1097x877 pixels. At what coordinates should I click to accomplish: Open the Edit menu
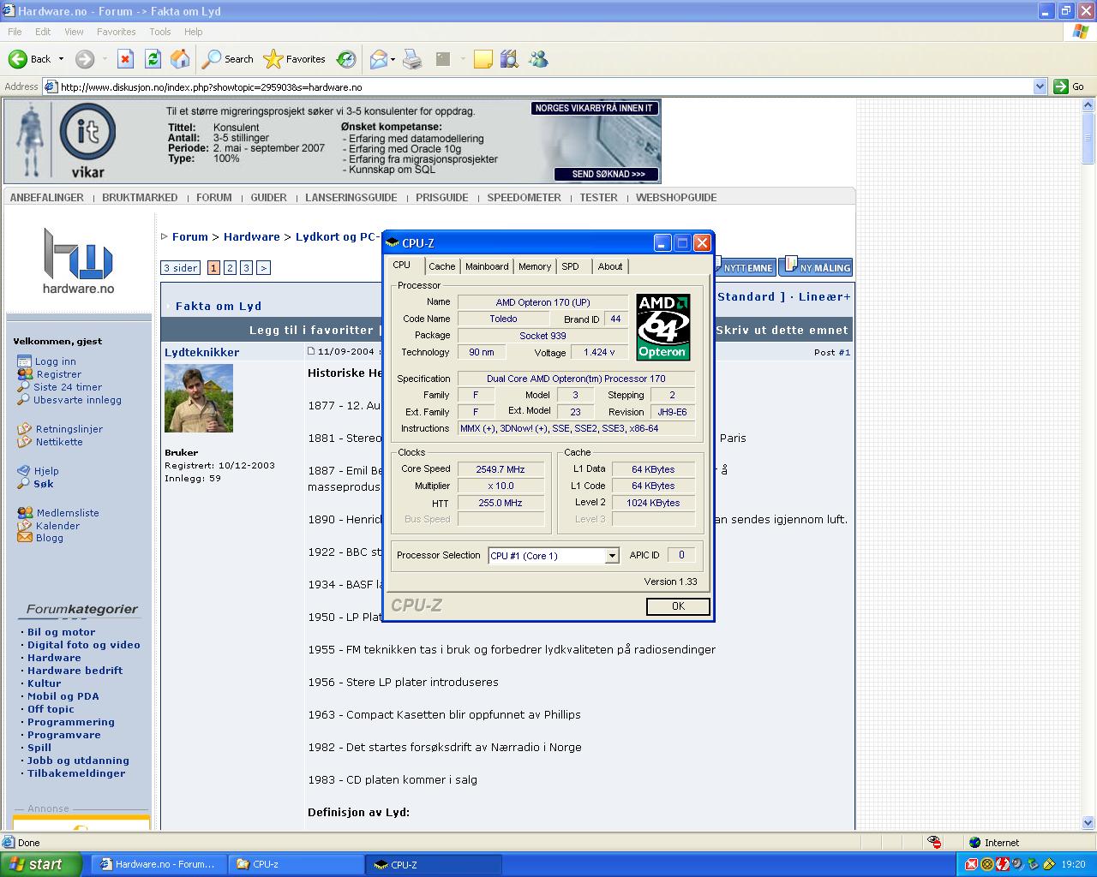coord(43,32)
